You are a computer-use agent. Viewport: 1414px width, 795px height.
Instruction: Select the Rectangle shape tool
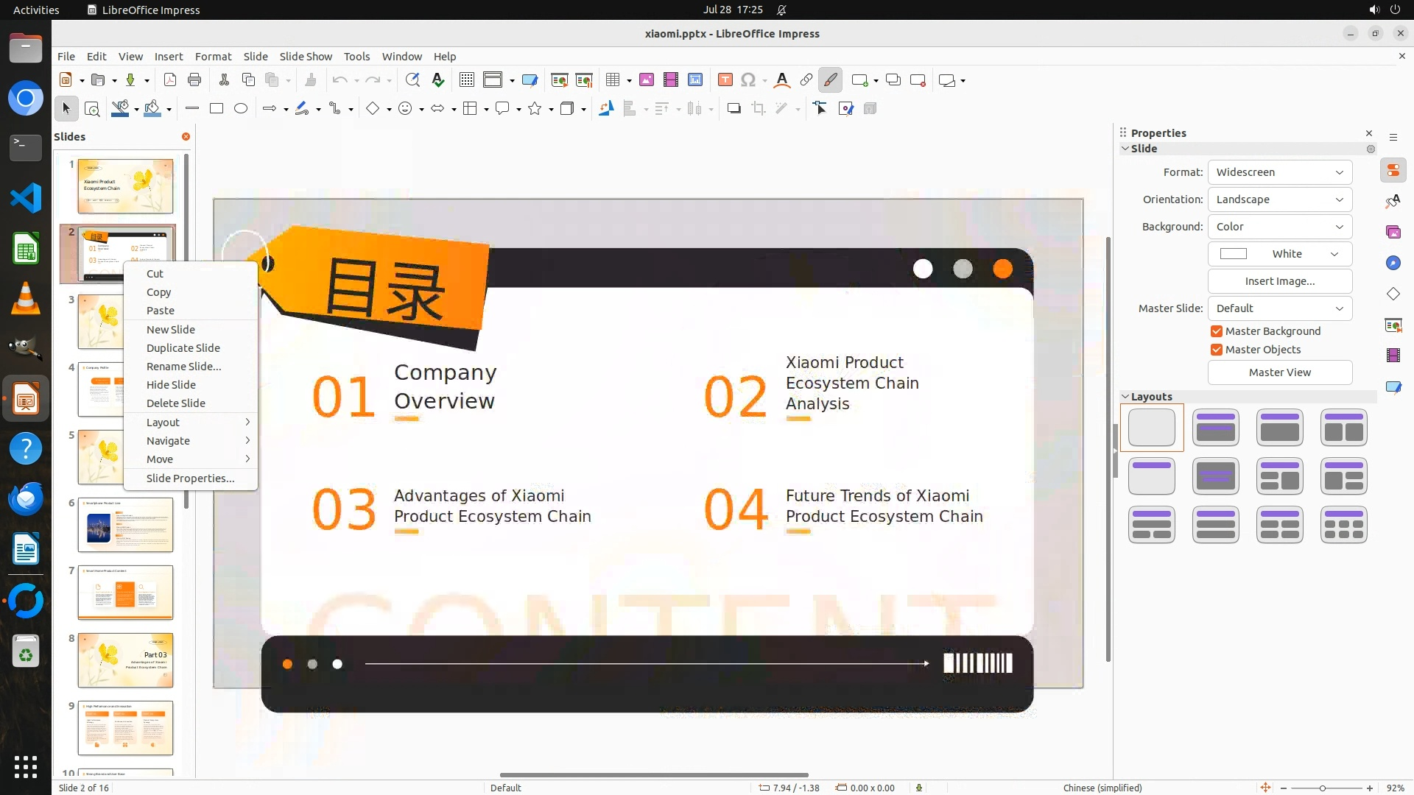tap(217, 109)
